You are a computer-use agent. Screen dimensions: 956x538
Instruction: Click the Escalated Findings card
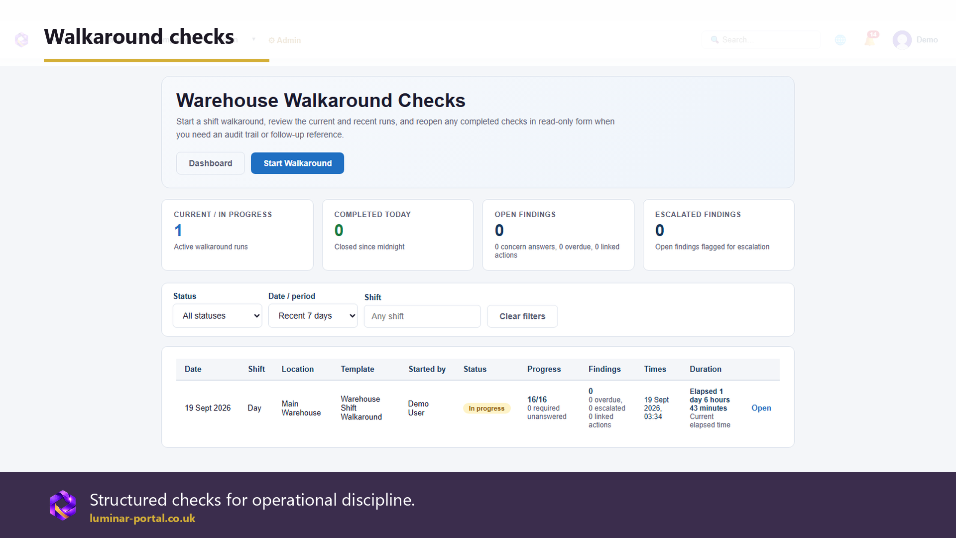[718, 235]
